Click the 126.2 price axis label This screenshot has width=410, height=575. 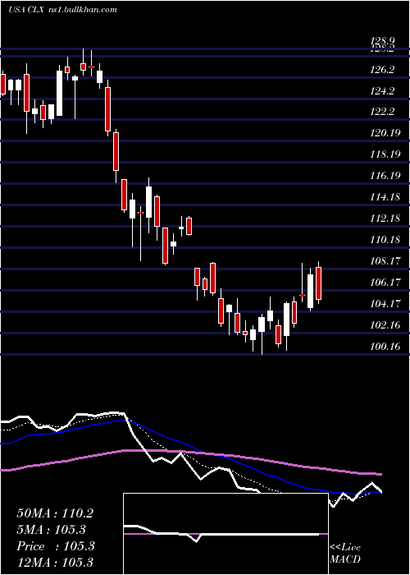(x=381, y=69)
